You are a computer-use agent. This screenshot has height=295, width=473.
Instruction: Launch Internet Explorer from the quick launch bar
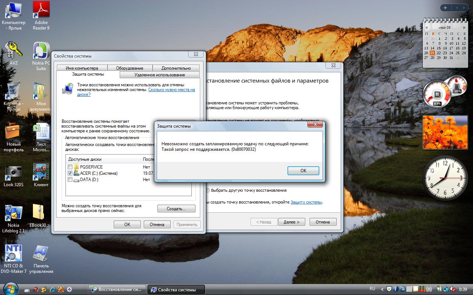[52, 289]
